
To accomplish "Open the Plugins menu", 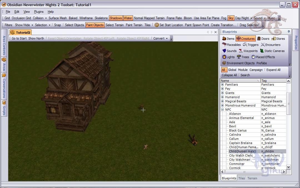I will (39, 12).
